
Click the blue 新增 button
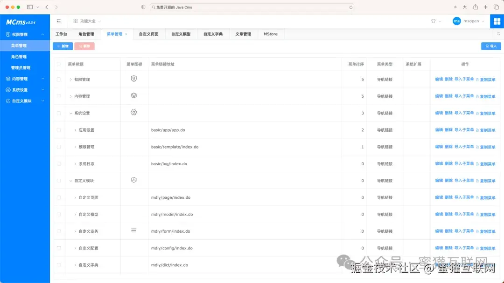point(63,46)
